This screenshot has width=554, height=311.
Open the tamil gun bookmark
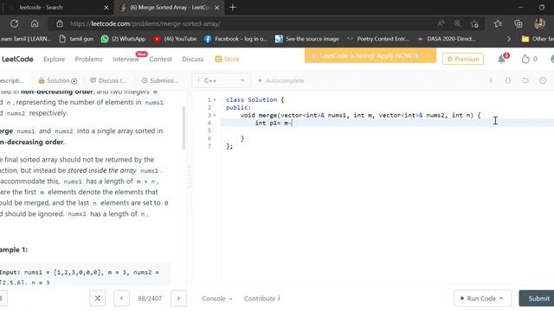76,39
